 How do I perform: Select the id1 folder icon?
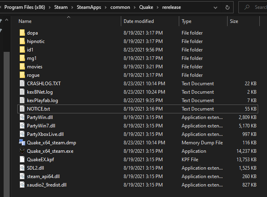click(22, 50)
